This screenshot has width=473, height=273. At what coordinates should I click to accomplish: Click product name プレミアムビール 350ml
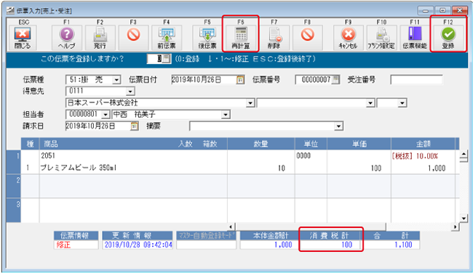tap(79, 168)
